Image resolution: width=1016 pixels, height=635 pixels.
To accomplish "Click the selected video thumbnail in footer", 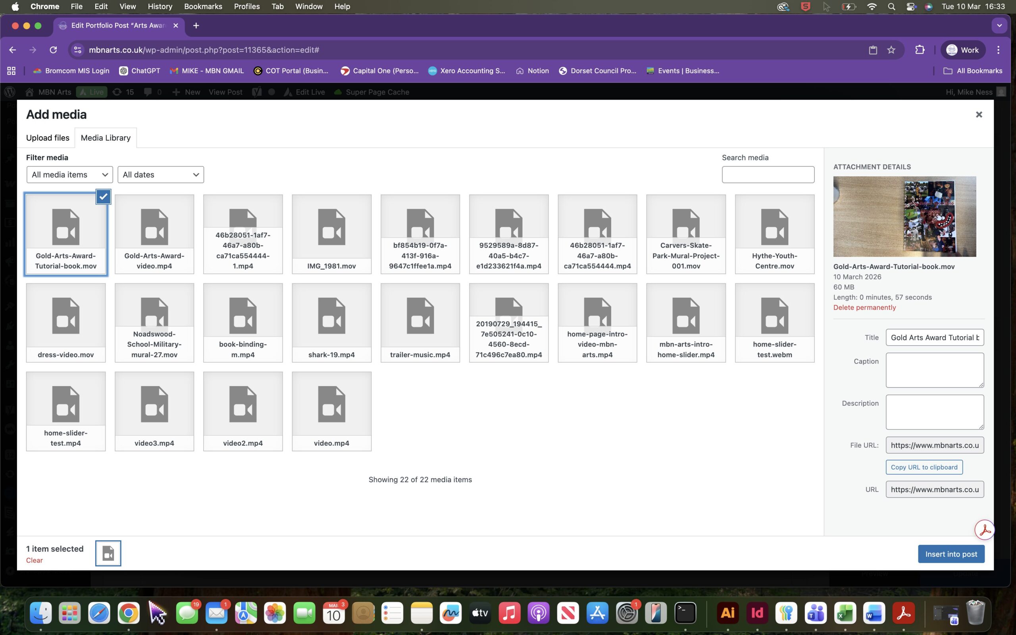I will [108, 553].
